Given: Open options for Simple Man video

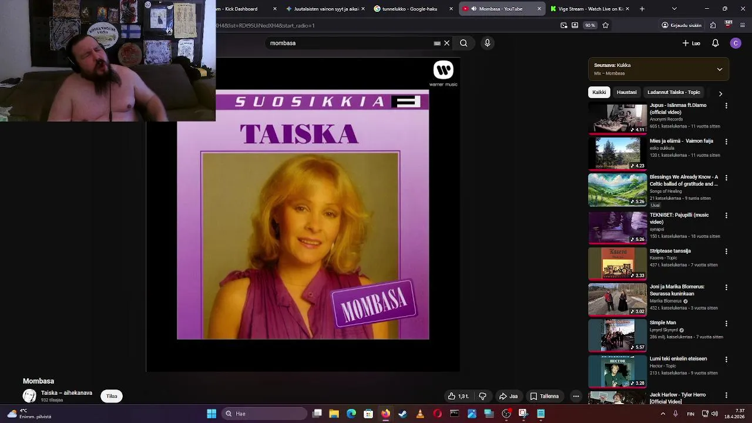Looking at the screenshot, I should click(726, 323).
